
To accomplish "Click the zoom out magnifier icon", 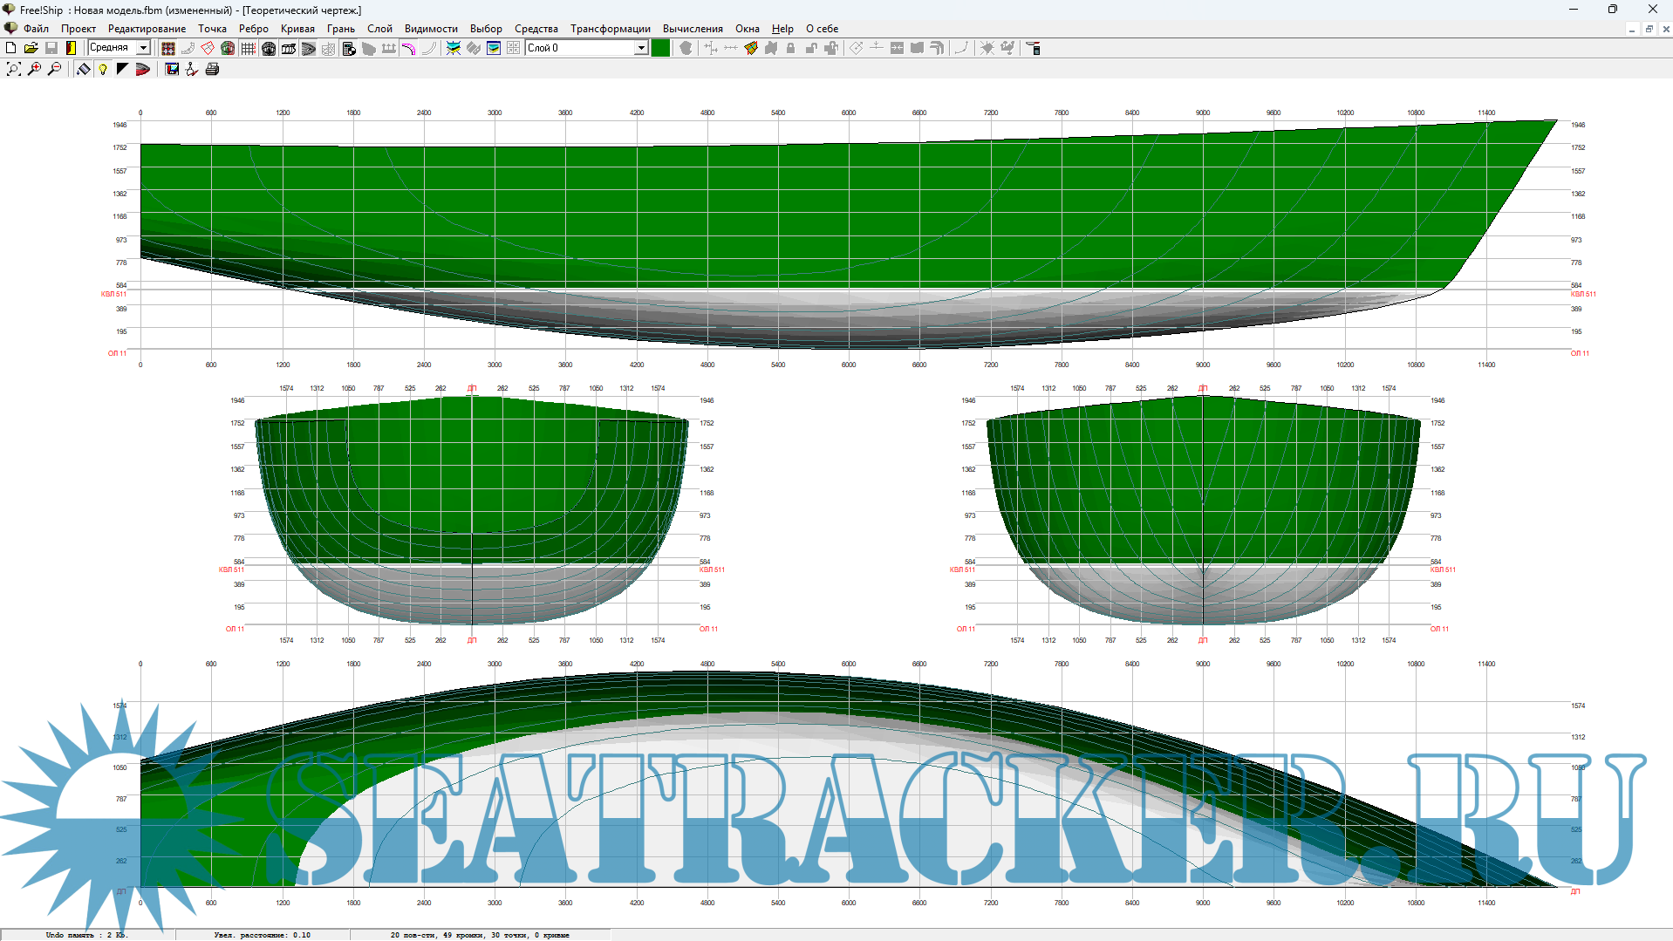I will click(55, 69).
